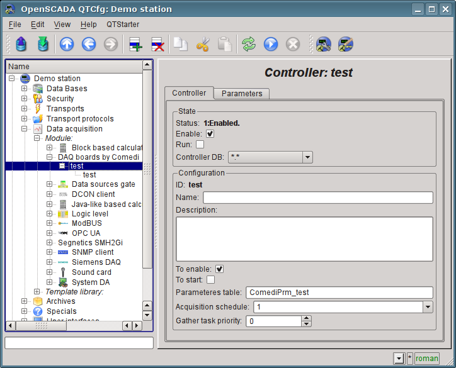This screenshot has width=456, height=368.
Task: Collapse the DAQ boards by Comedi node
Action: pos(50,157)
